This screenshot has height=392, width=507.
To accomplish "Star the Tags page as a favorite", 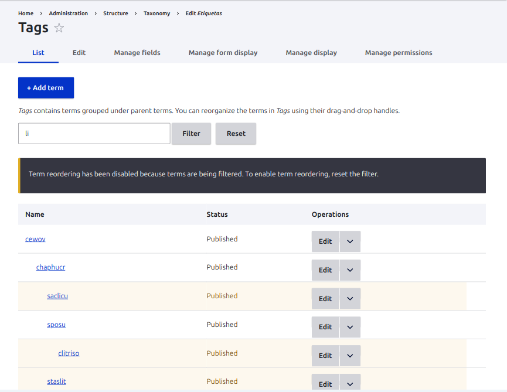I will tap(59, 28).
